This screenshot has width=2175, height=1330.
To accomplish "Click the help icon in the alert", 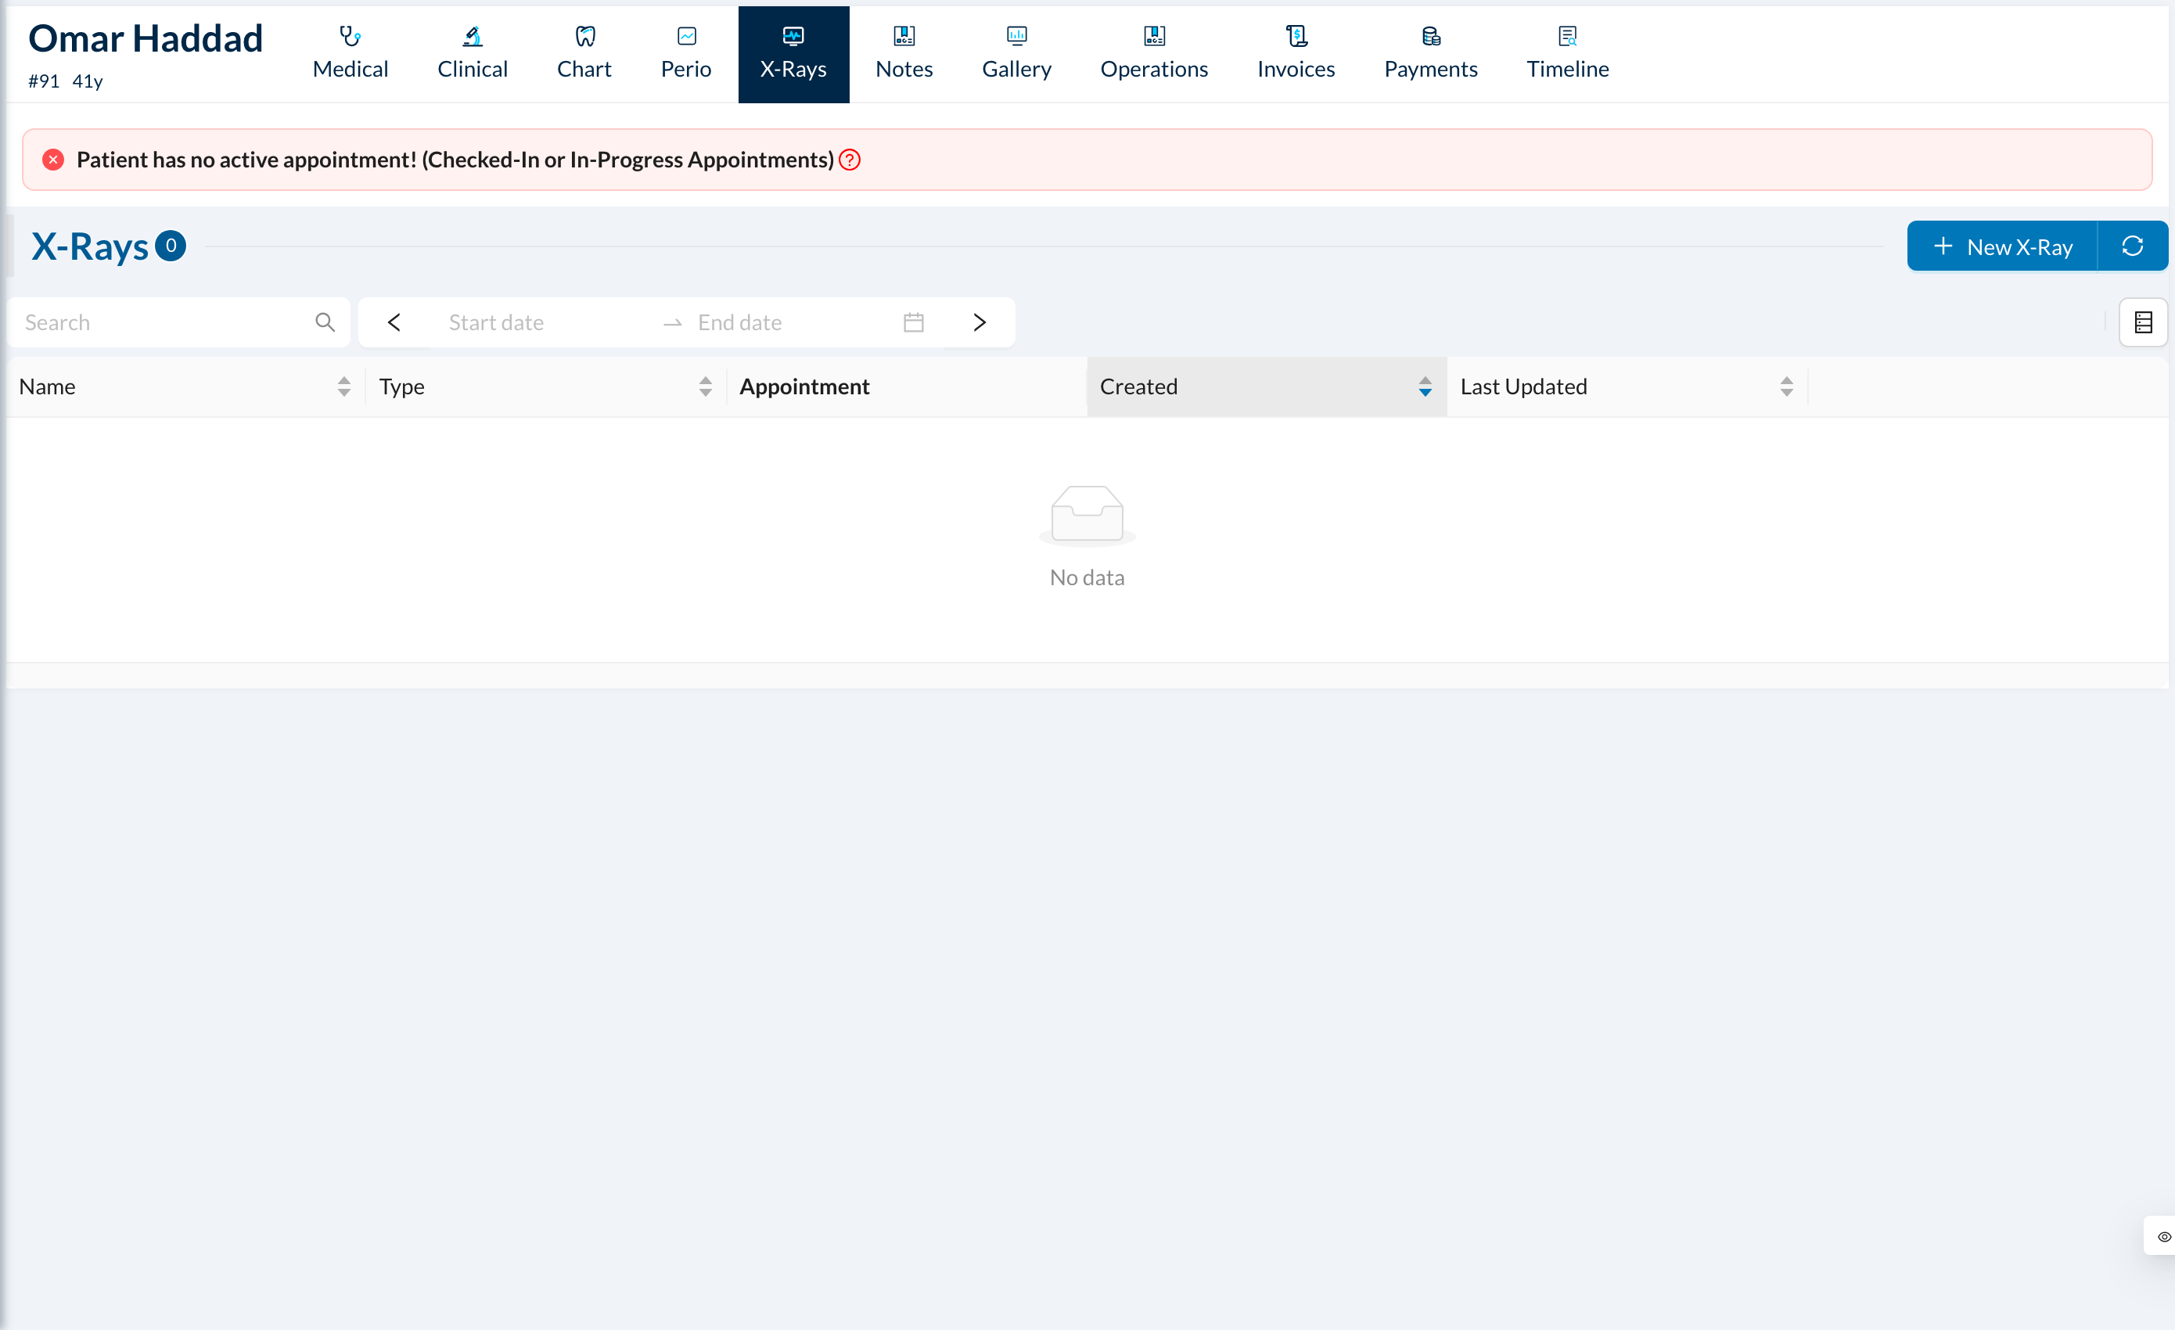I will tap(849, 160).
